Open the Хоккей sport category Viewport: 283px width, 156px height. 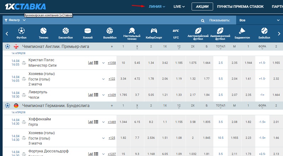[88, 33]
